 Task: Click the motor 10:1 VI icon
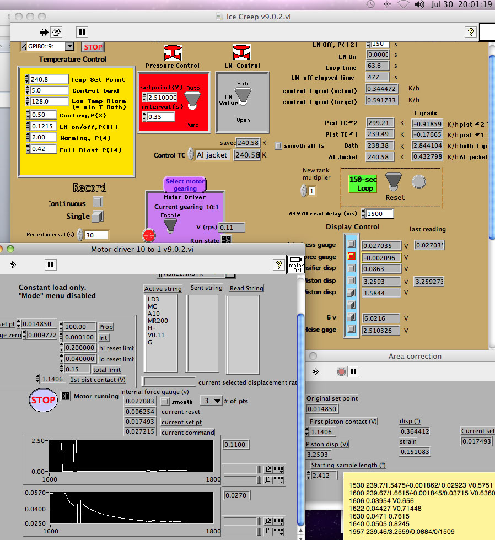point(295,264)
